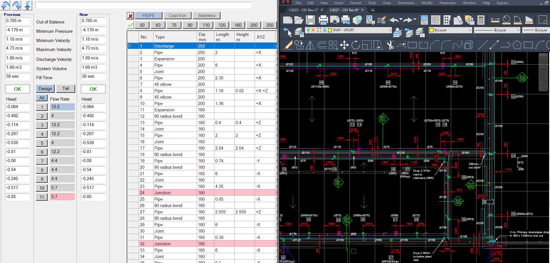Select the Stainless pipe material
Viewport: 550px width, 263px height.
pos(207,15)
